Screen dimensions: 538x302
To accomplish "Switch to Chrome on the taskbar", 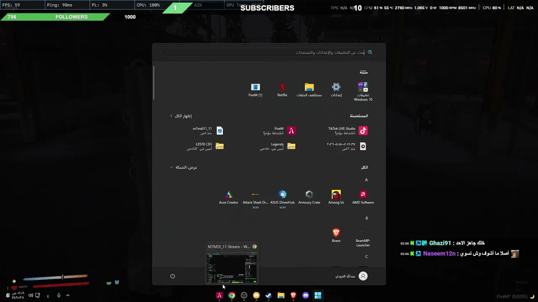I will (232, 295).
